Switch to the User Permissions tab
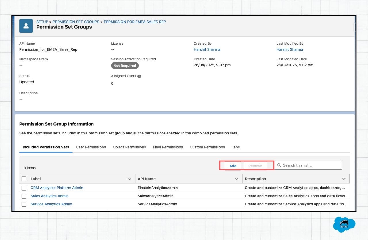The width and height of the screenshot is (368, 240). pyautogui.click(x=91, y=147)
